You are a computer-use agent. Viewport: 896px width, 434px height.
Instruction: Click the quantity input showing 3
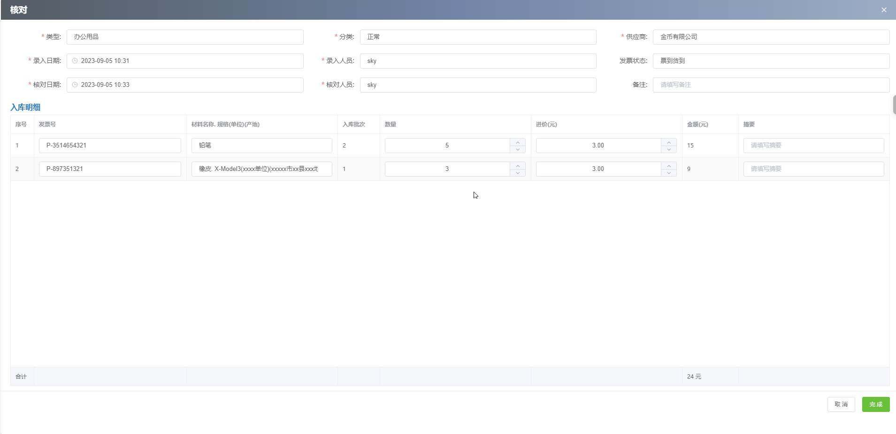(447, 169)
